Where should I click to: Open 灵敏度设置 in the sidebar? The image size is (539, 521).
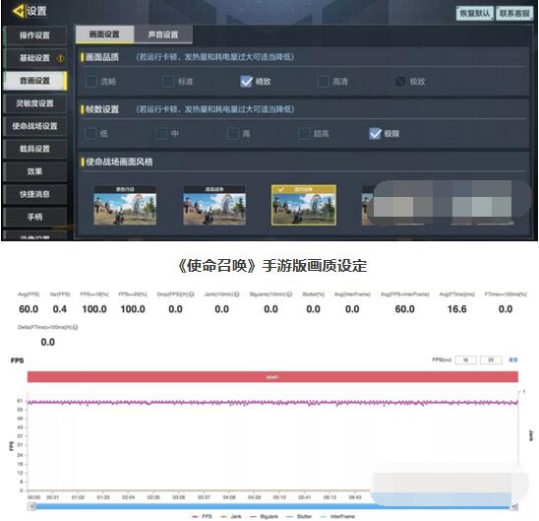click(x=34, y=103)
